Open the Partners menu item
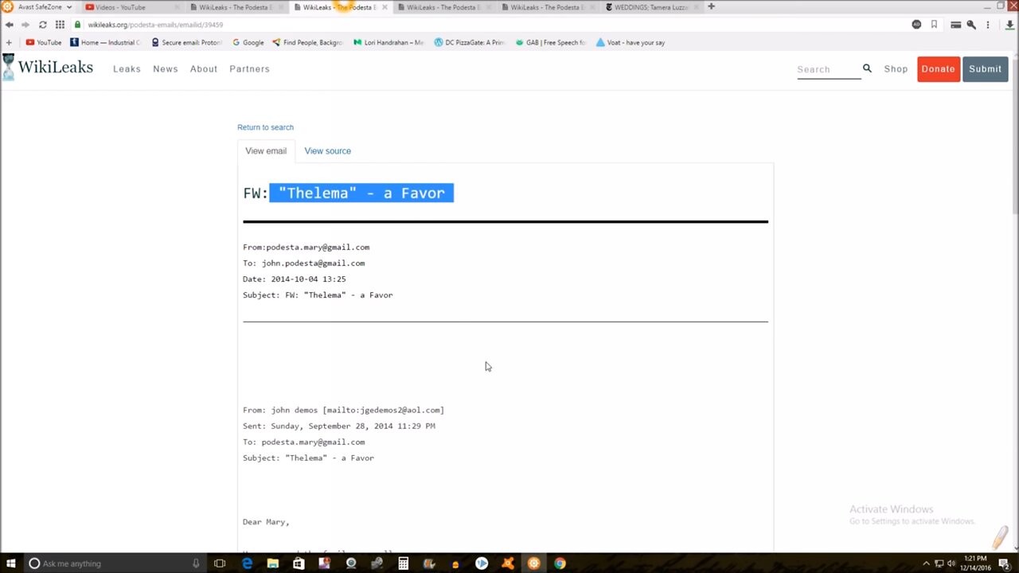 tap(249, 68)
